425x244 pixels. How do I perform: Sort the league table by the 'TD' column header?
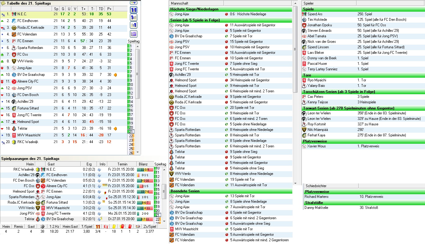tap(101, 9)
